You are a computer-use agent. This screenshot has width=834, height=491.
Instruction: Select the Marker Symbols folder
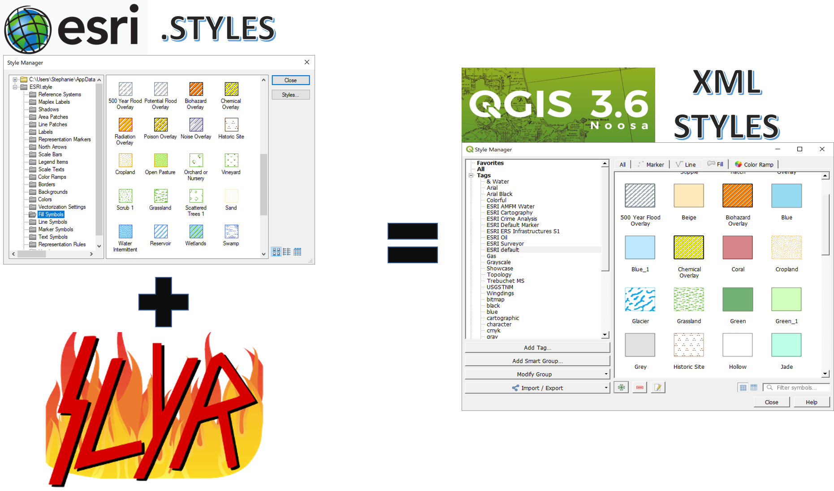[x=56, y=230]
